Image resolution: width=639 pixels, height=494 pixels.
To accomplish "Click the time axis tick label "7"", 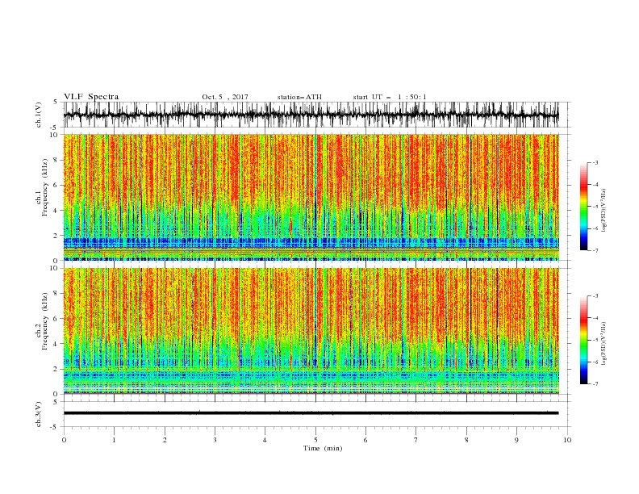I will click(416, 440).
